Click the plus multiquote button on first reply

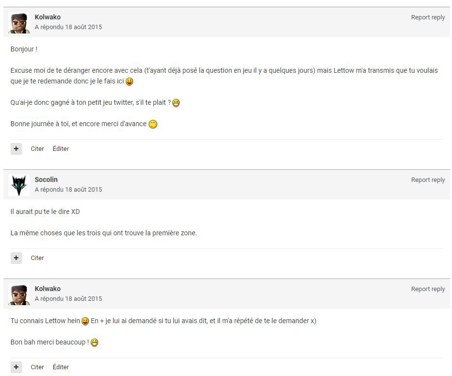point(16,148)
